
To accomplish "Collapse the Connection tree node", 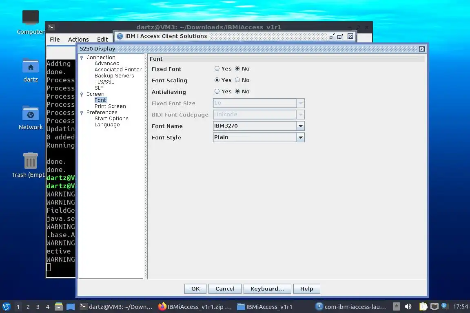I will pyautogui.click(x=82, y=57).
